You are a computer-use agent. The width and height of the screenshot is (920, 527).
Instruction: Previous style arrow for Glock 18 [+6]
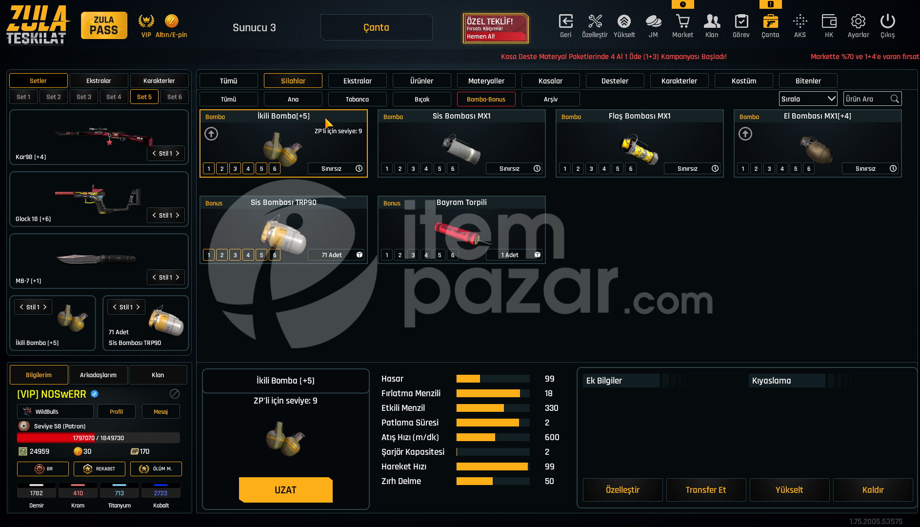coord(154,215)
